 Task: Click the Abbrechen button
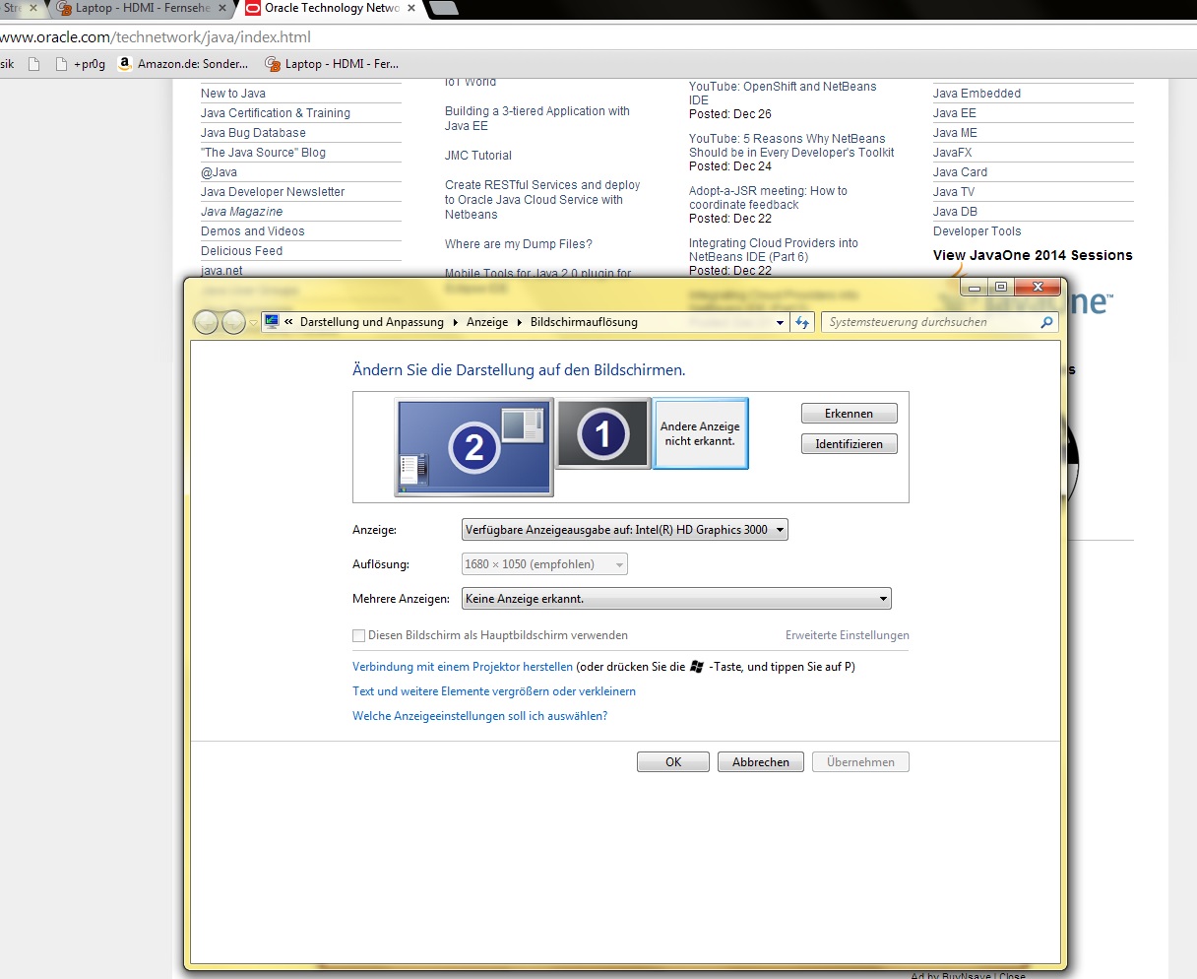(761, 762)
